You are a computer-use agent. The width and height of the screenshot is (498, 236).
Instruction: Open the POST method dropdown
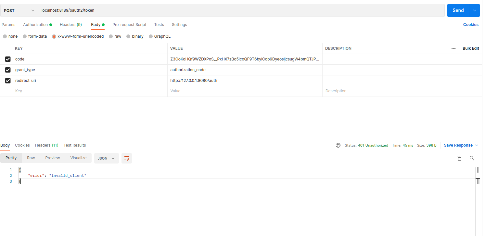coord(19,10)
